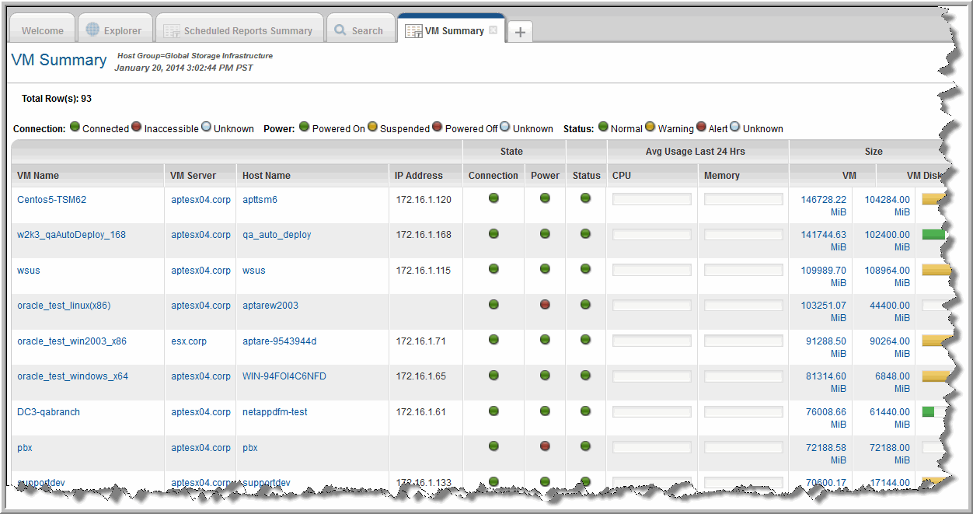Open the Centos5-TSM62 VM link
This screenshot has height=514, width=973.
point(52,200)
